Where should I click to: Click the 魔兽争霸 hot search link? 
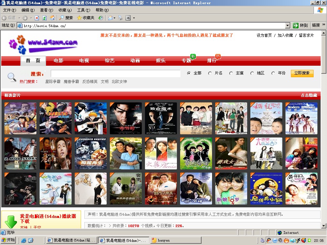(x=71, y=82)
